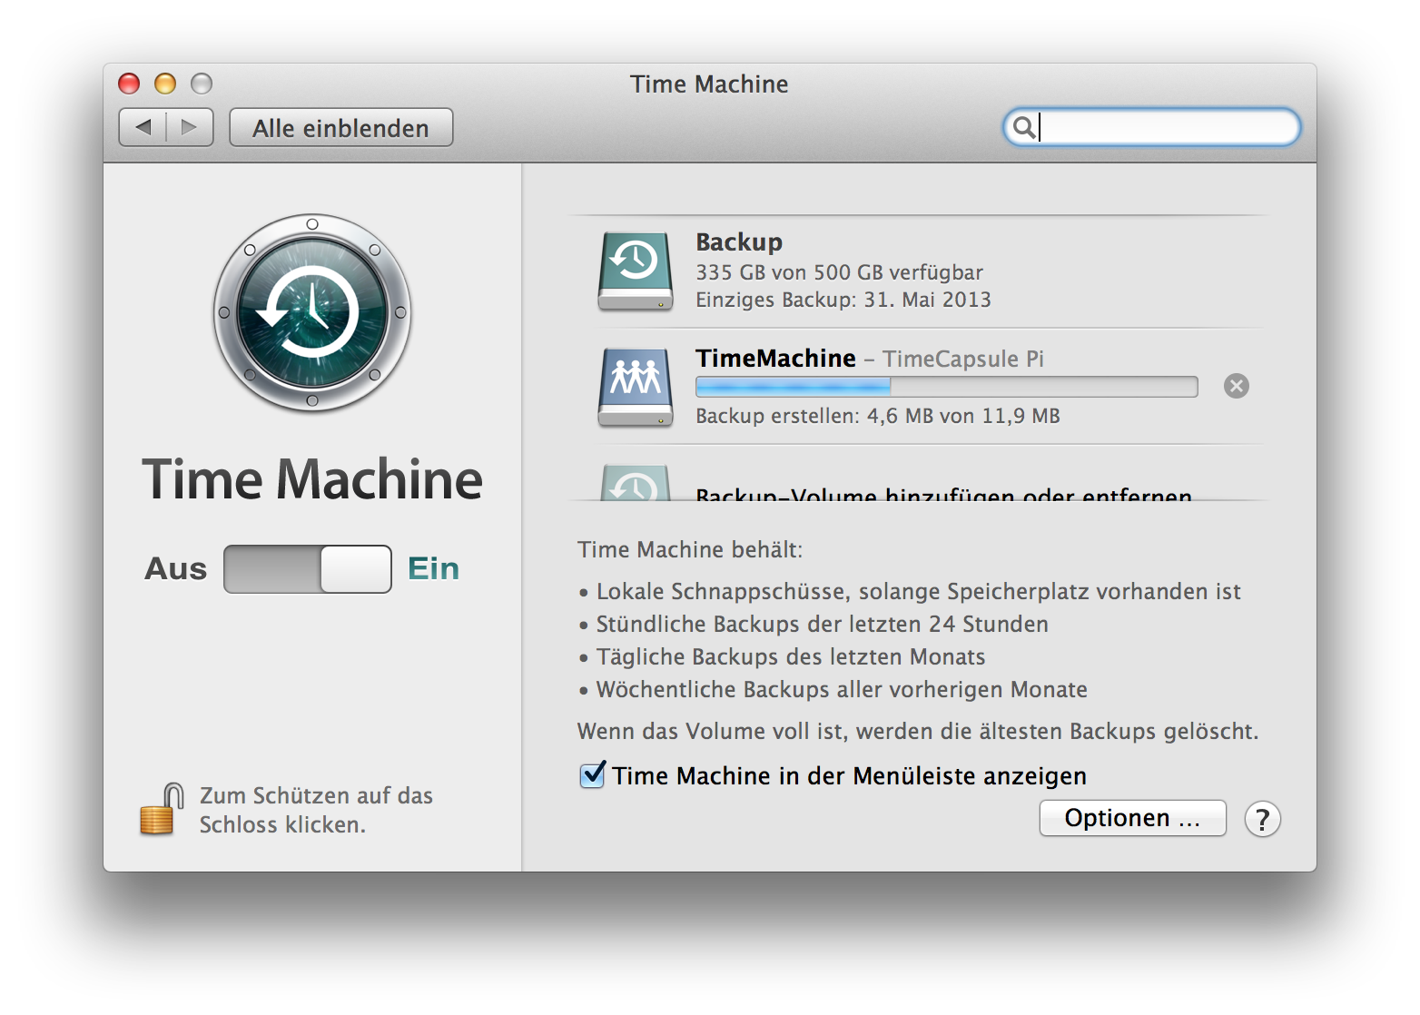Click Wöchentliche Backups aller vorherigen Monate
Viewport: 1420px width, 1015px height.
coord(833,690)
